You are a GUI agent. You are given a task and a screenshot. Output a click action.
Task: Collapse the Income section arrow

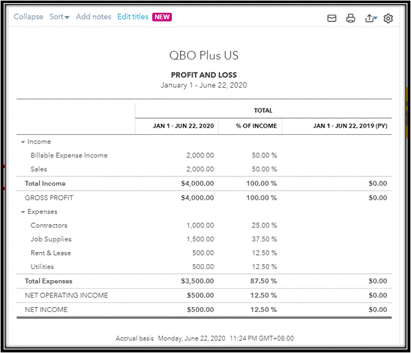pos(23,142)
